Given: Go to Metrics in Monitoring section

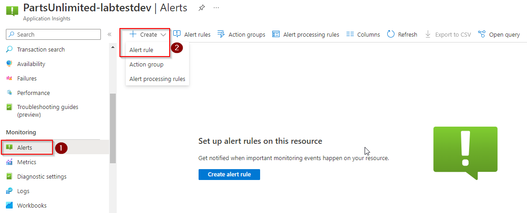Looking at the screenshot, I should point(27,162).
